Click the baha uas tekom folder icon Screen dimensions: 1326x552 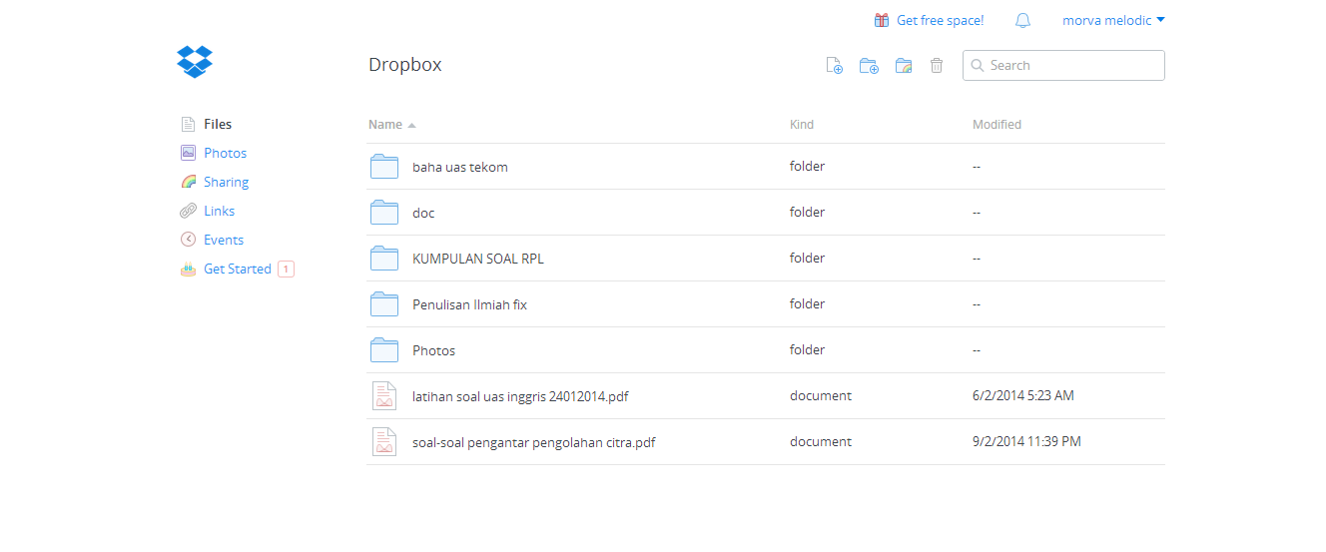point(384,167)
